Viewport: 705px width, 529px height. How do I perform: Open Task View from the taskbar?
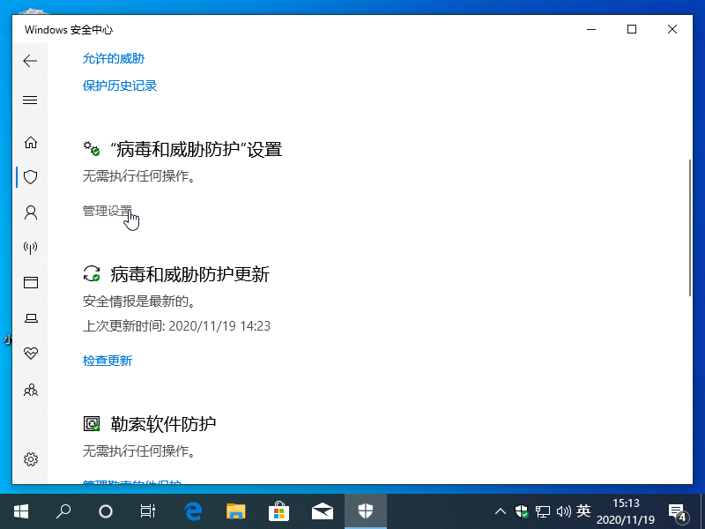[148, 510]
